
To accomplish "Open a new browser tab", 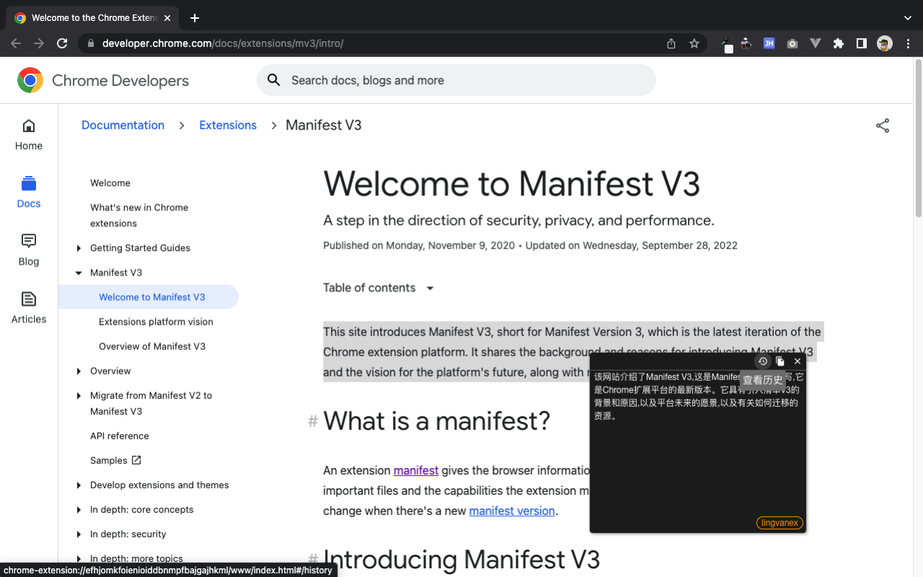I will coord(195,18).
